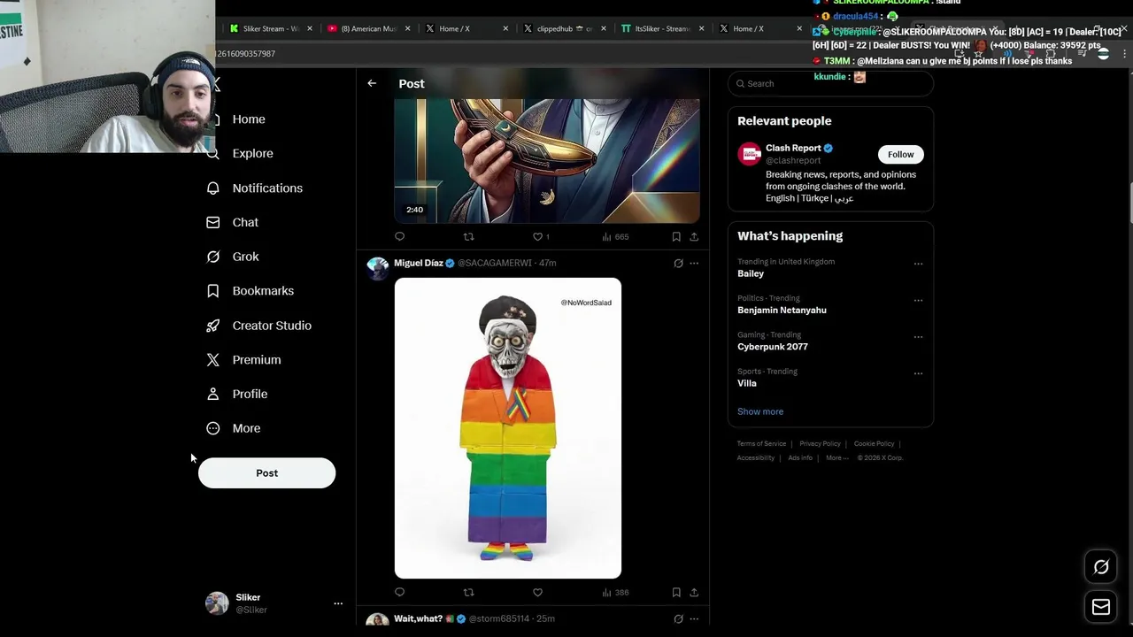Viewport: 1133px width, 637px height.
Task: Reply to the video post
Action: (399, 236)
